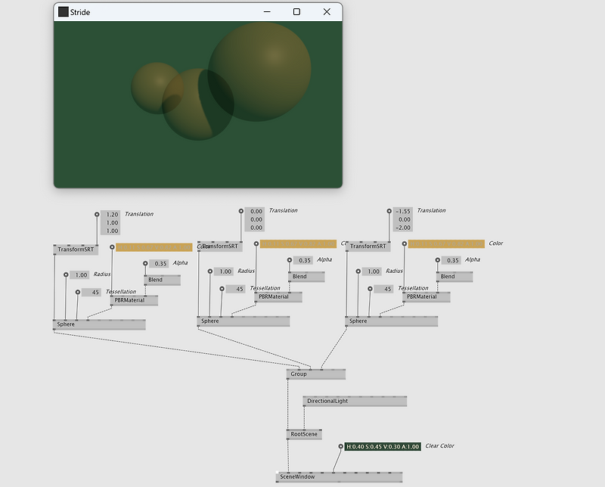Image resolution: width=605 pixels, height=487 pixels.
Task: Click the Clear Color connection pin
Action: [x=341, y=447]
